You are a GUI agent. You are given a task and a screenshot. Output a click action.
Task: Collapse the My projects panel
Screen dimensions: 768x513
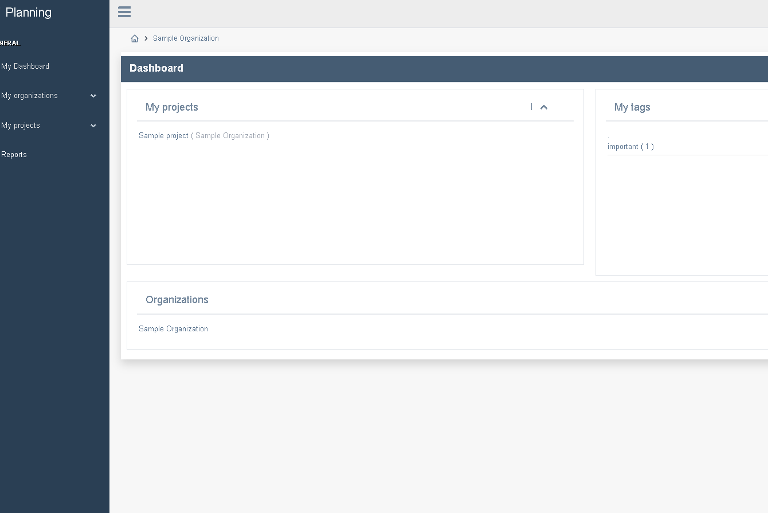pos(544,107)
